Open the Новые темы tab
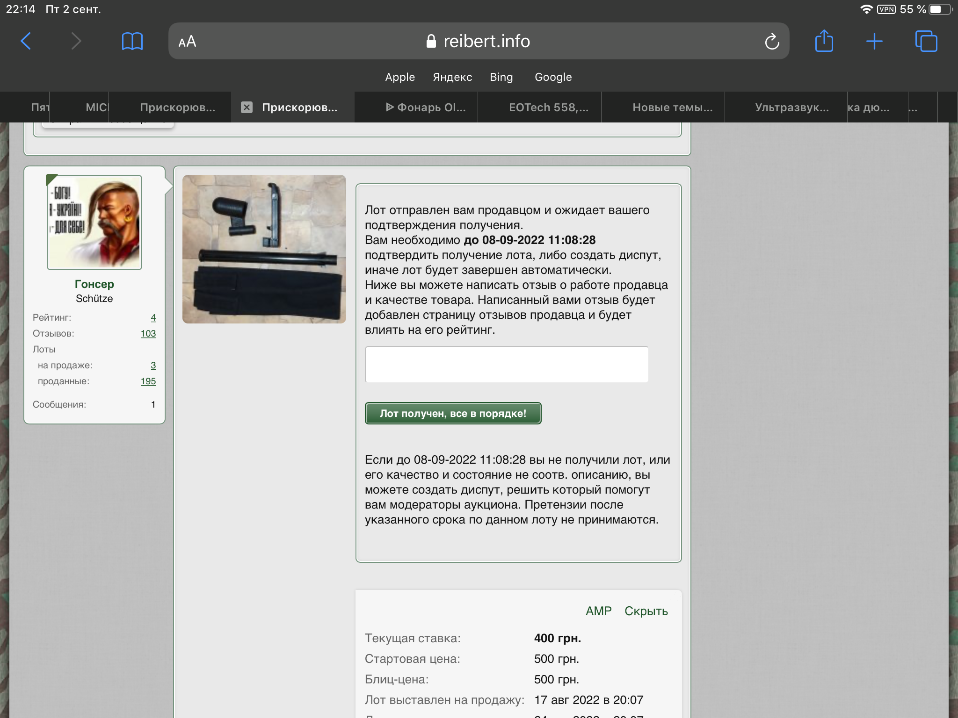Viewport: 958px width, 718px height. [x=672, y=108]
